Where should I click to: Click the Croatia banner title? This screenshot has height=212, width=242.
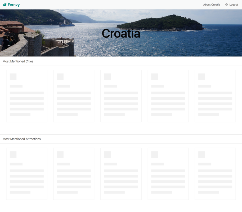(121, 34)
